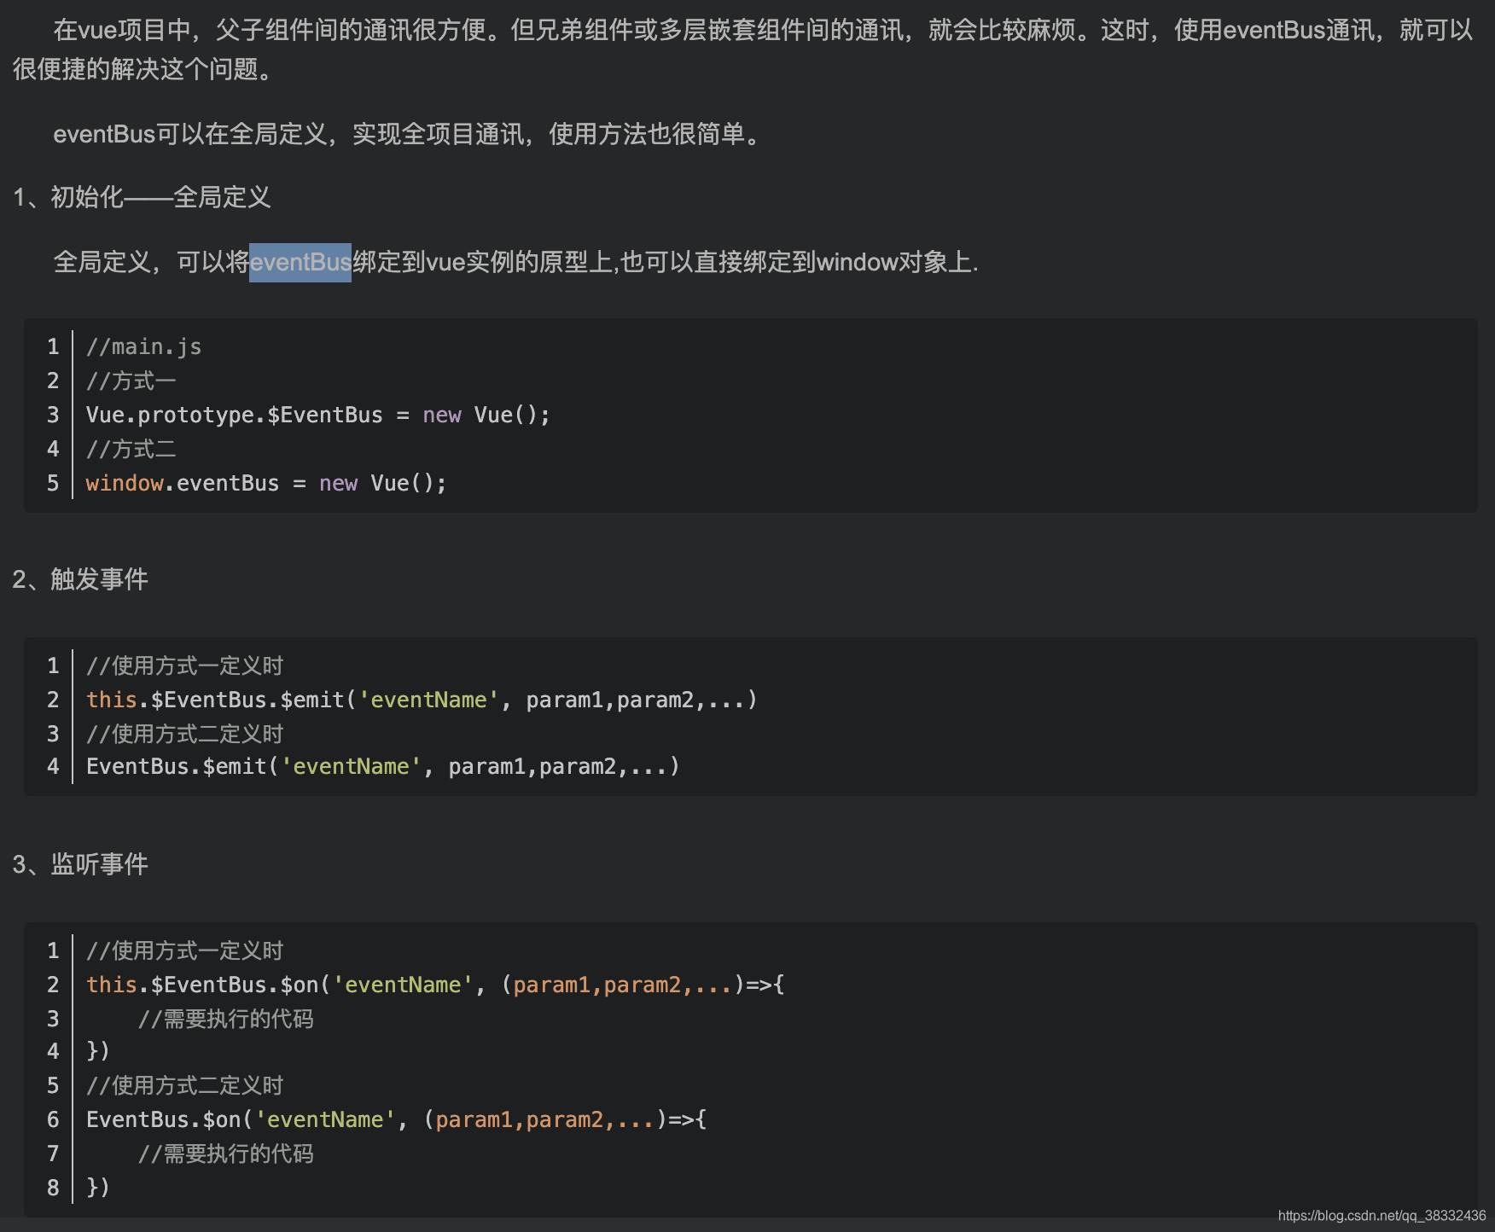Screen dimensions: 1495x1232
Task: Click '//使用方式二定义时' in the emit block
Action: [x=184, y=734]
